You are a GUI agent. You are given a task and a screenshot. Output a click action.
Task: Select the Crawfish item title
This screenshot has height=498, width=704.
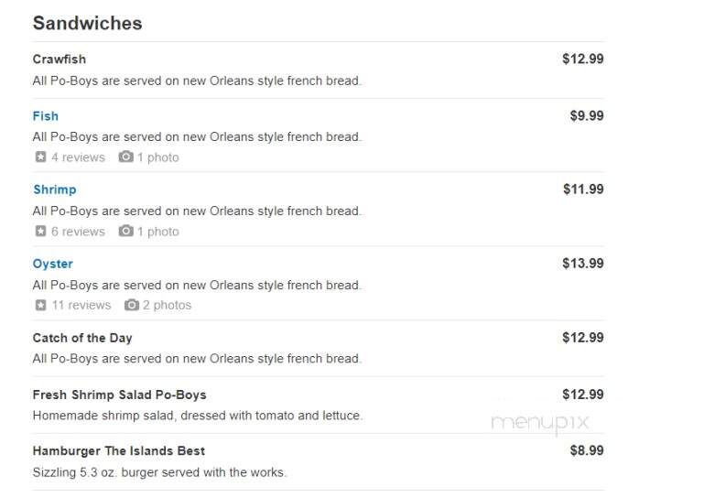coord(60,60)
